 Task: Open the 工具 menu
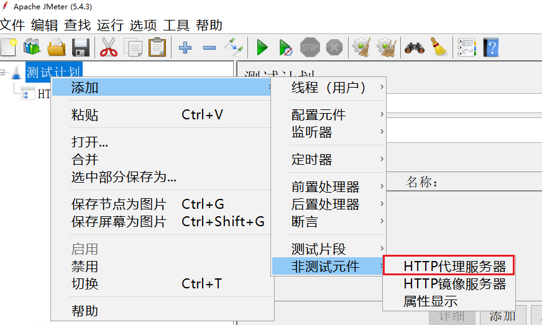[177, 25]
